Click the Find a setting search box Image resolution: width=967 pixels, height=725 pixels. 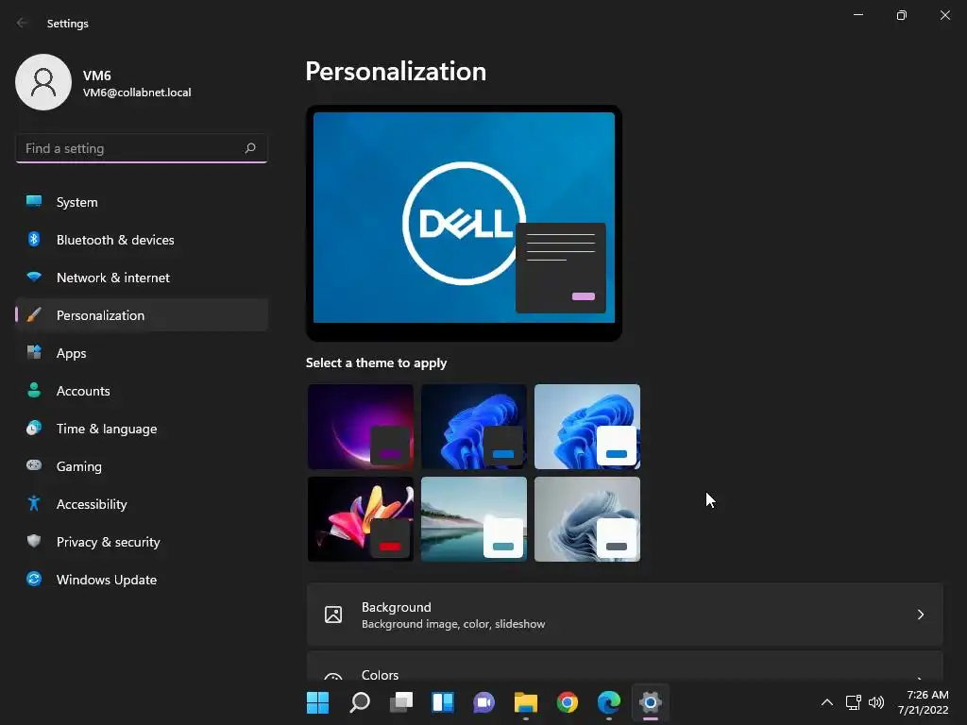pyautogui.click(x=142, y=148)
